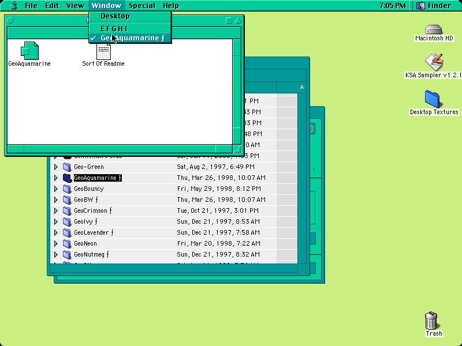
Task: Click the GeoBouncy folder icon
Action: [67, 189]
